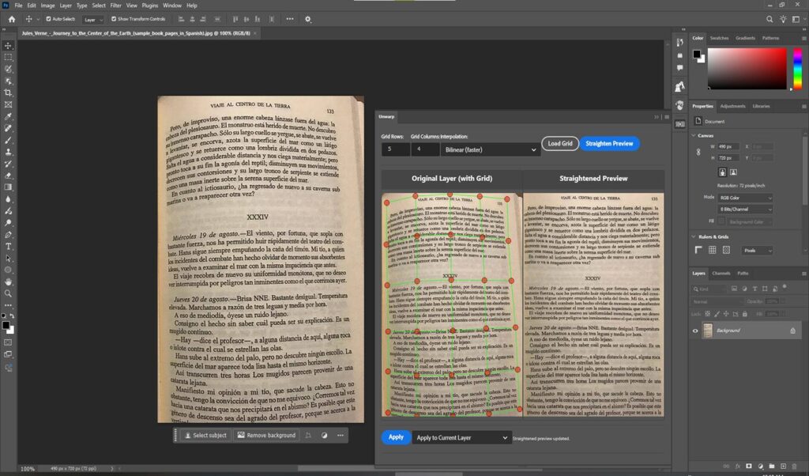Collapse the Rulers & Grids section
This screenshot has width=809, height=476.
(x=694, y=236)
